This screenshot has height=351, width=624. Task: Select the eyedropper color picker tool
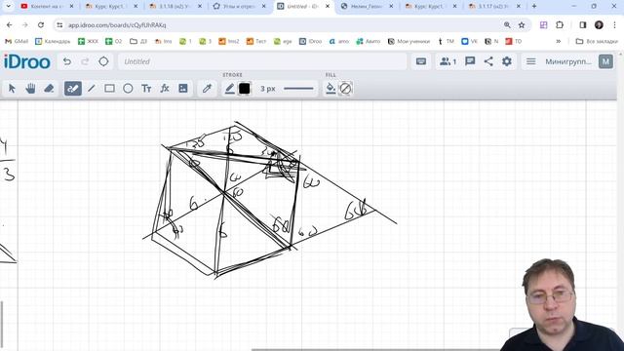(207, 89)
